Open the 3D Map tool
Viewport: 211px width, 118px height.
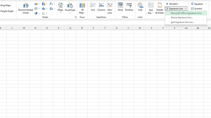tap(82, 8)
